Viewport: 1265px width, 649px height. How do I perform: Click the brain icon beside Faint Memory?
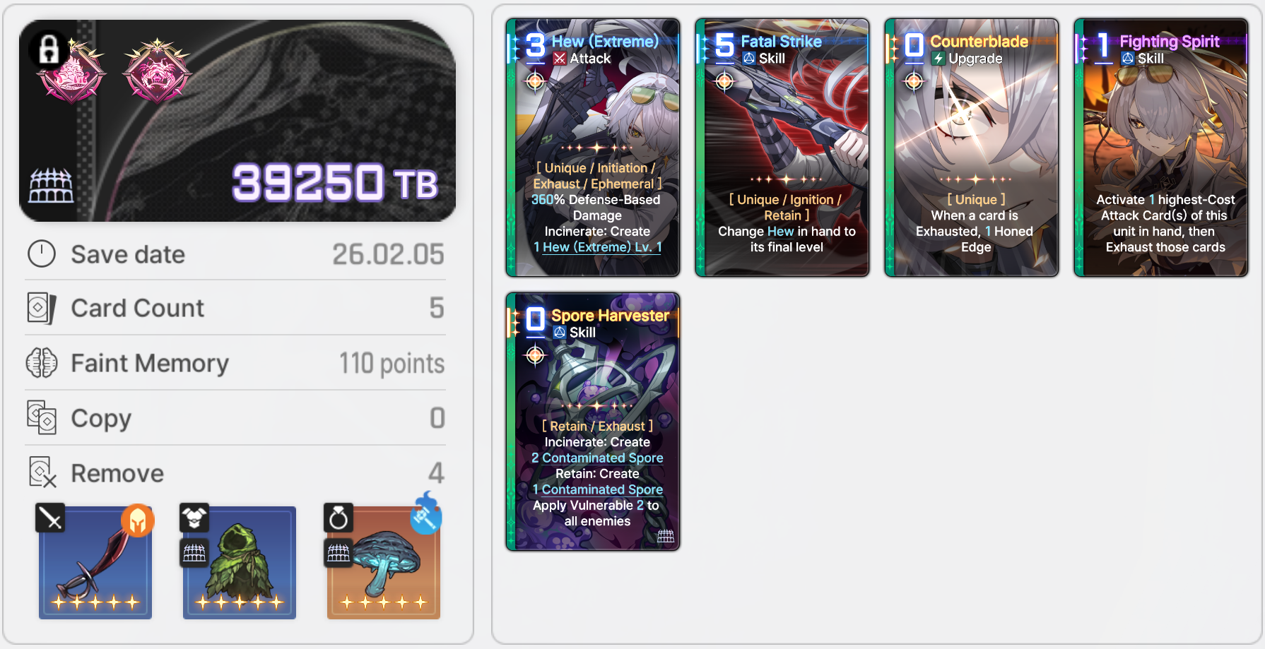42,363
